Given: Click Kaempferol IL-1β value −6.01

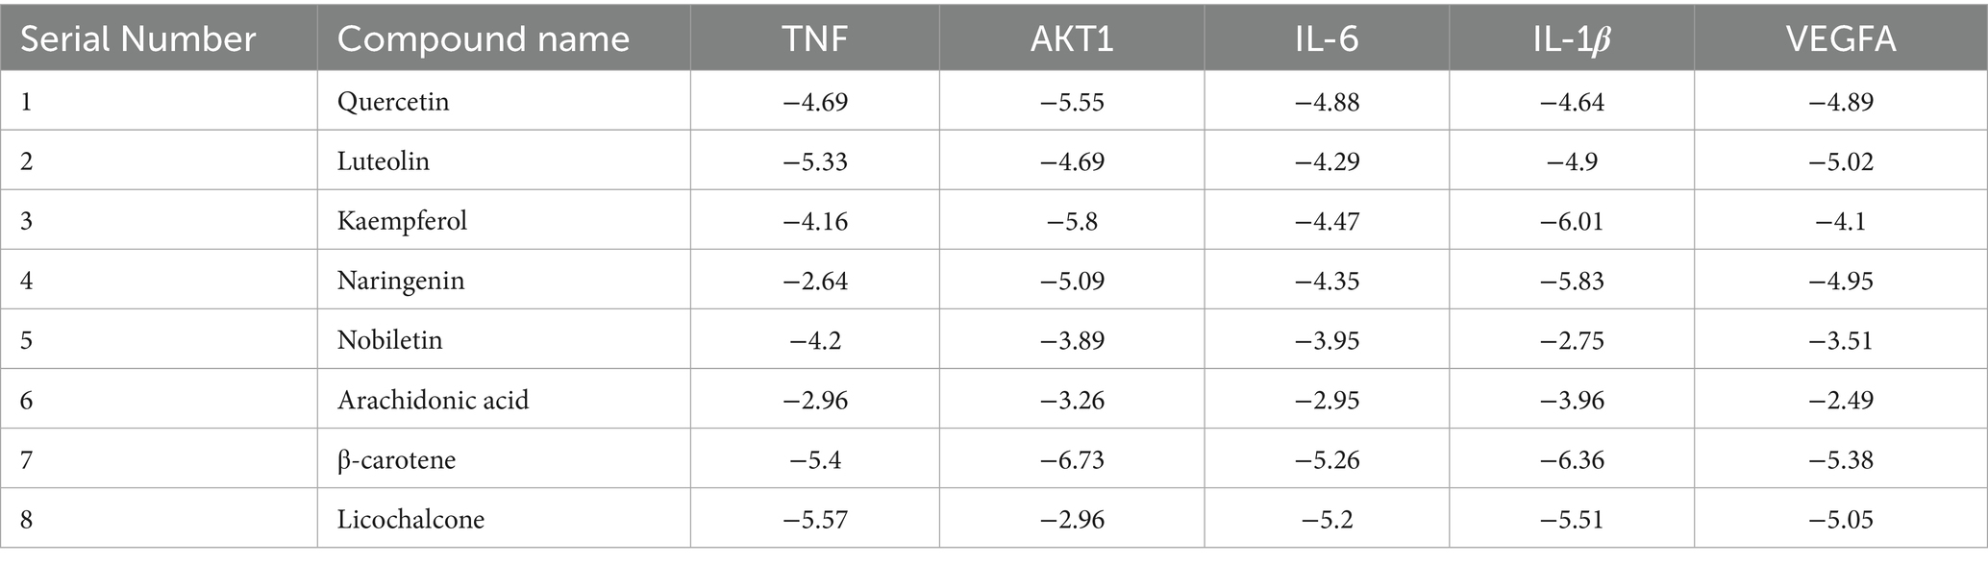Looking at the screenshot, I should tap(1572, 221).
